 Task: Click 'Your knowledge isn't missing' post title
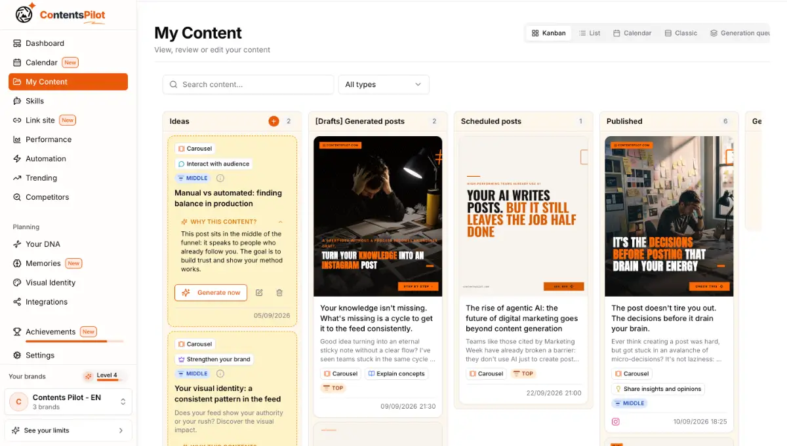pyautogui.click(x=376, y=318)
